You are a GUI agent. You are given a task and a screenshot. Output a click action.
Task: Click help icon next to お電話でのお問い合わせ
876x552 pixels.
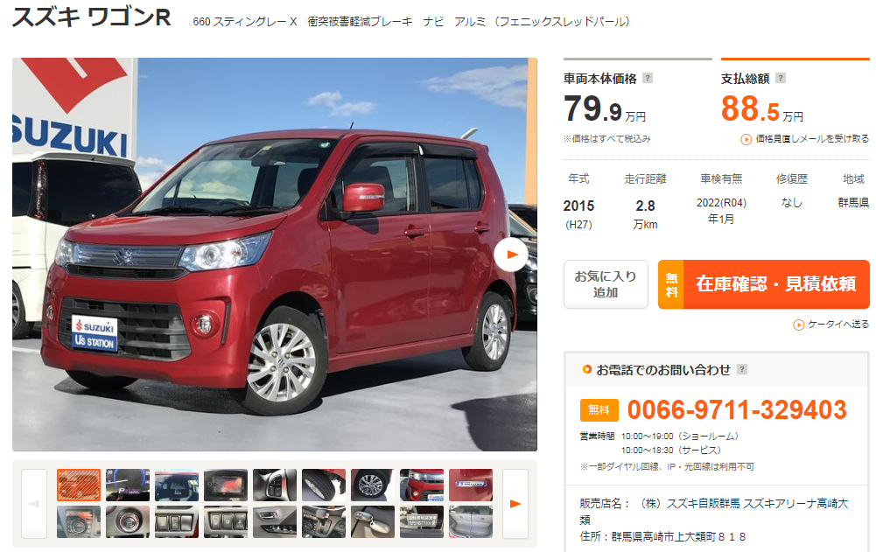742,369
